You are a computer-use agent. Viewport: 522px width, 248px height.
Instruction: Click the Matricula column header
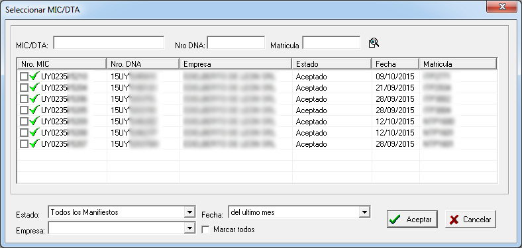pos(458,64)
